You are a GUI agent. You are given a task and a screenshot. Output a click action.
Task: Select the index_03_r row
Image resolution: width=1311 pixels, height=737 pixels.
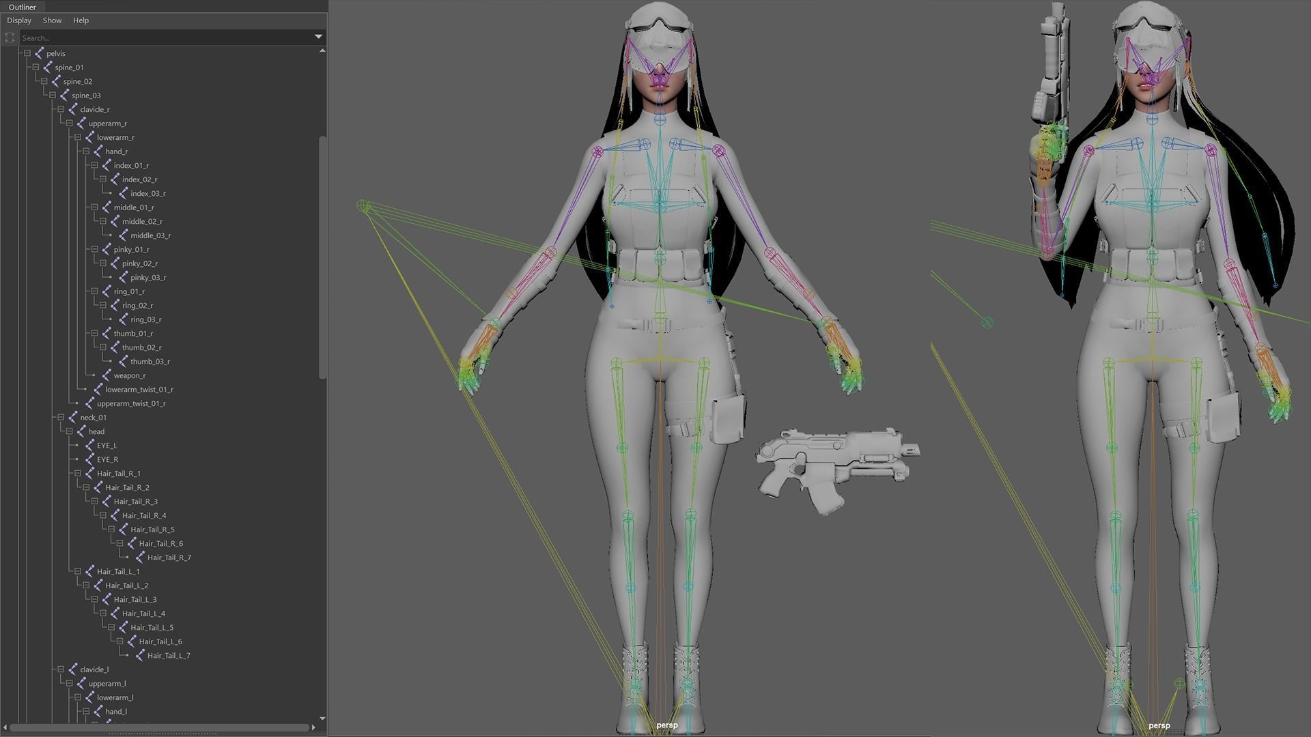[148, 194]
